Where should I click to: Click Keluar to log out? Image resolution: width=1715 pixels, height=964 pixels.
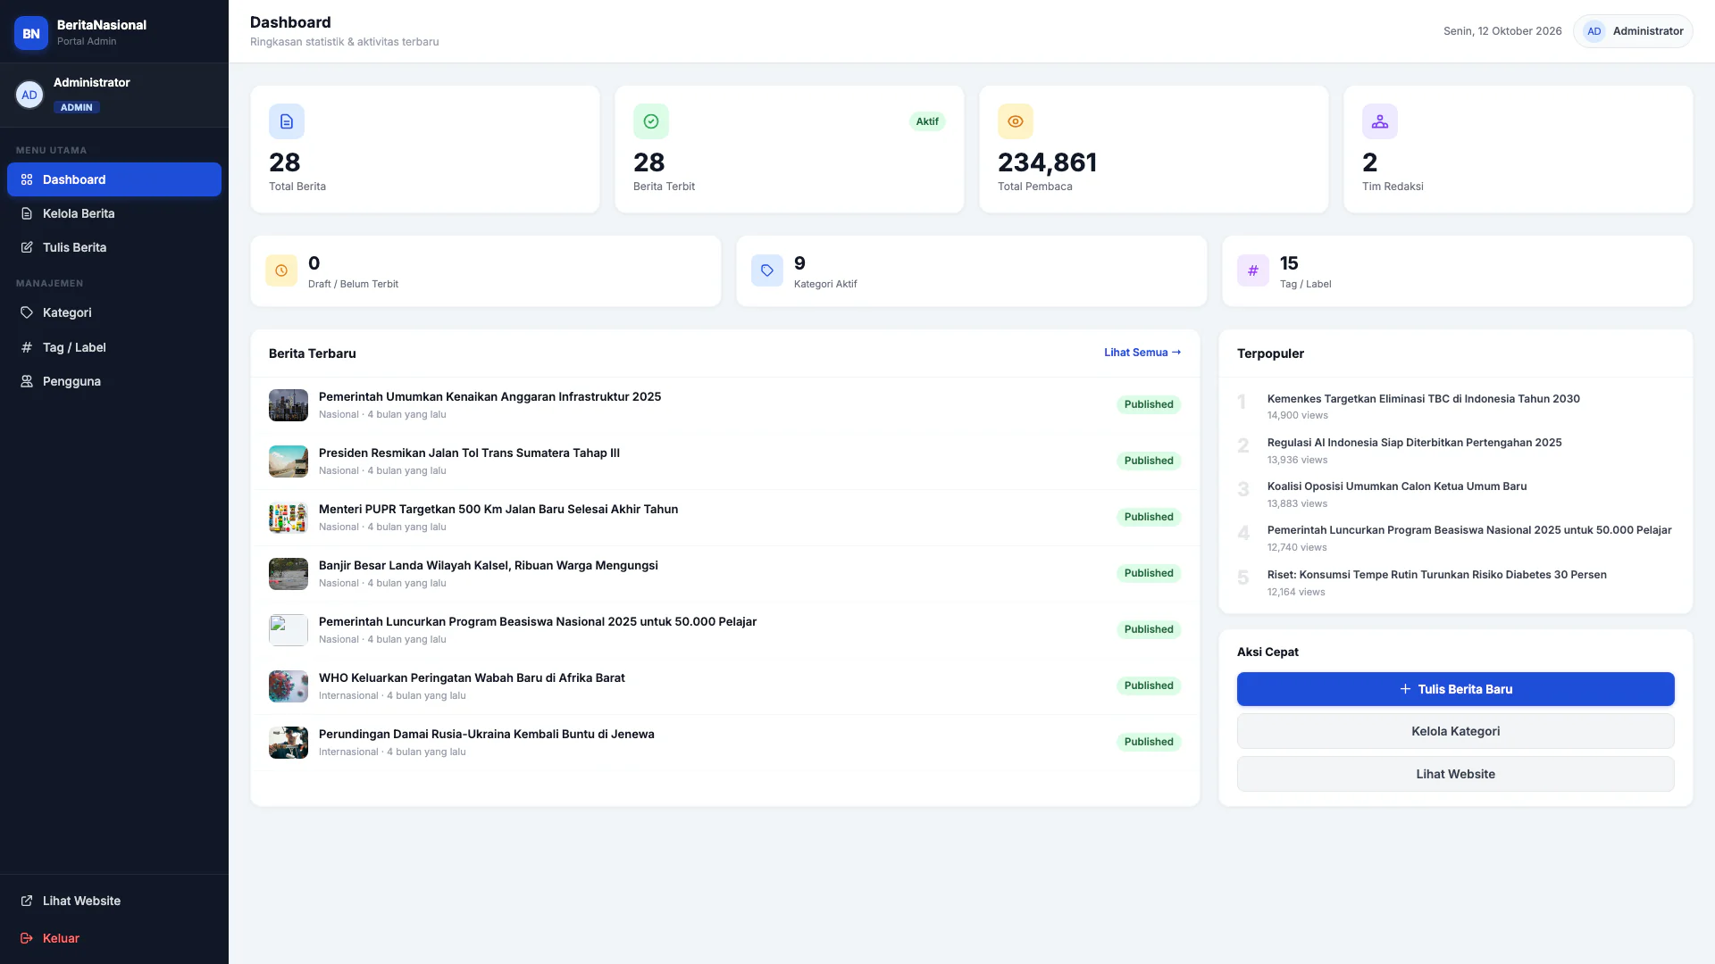114,938
